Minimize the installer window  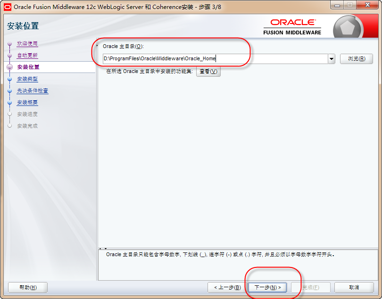pyautogui.click(x=337, y=5)
